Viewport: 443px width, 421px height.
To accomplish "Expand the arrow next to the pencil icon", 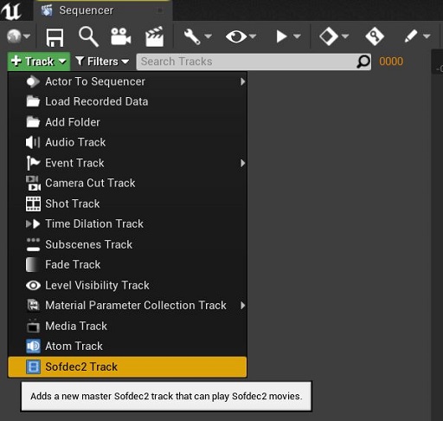I will 427,36.
